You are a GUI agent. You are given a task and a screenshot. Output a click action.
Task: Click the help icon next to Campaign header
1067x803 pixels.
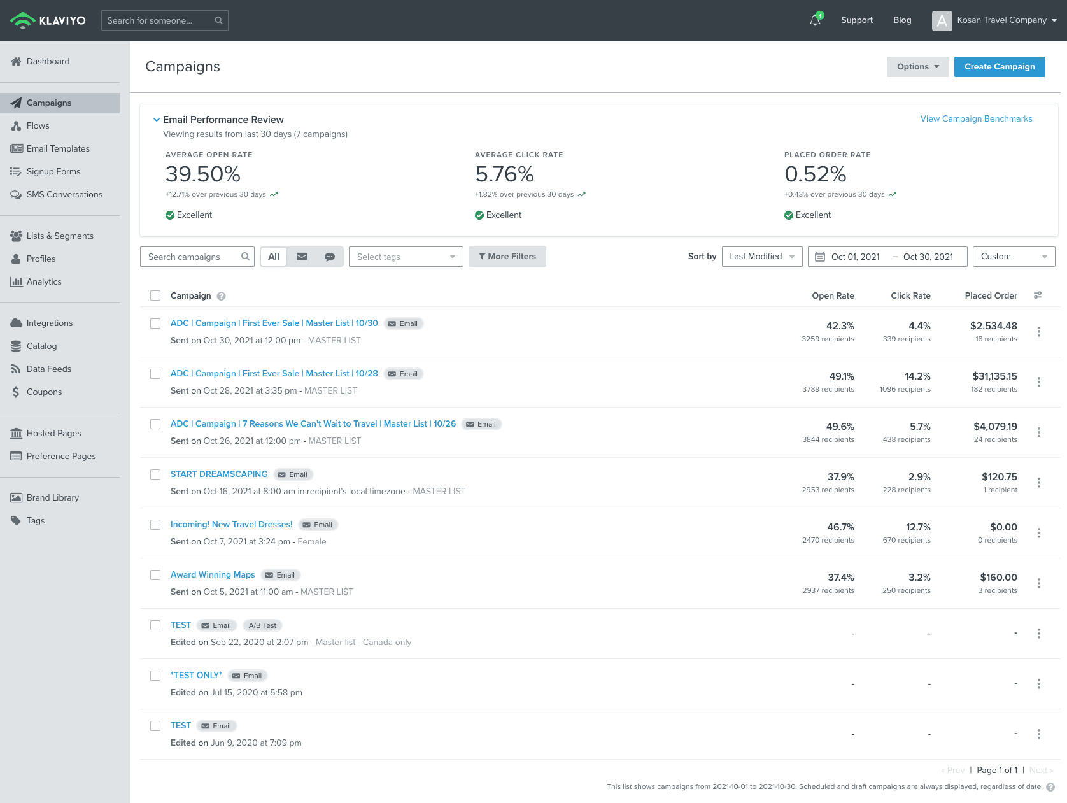[x=222, y=296]
